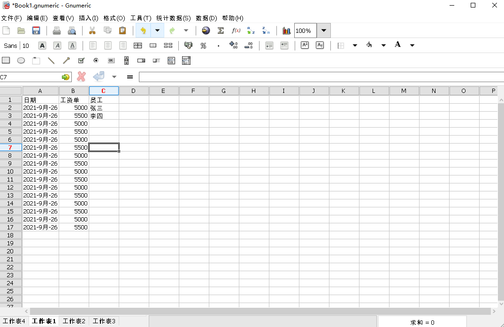Center across selection
The height and width of the screenshot is (327, 504).
(138, 46)
